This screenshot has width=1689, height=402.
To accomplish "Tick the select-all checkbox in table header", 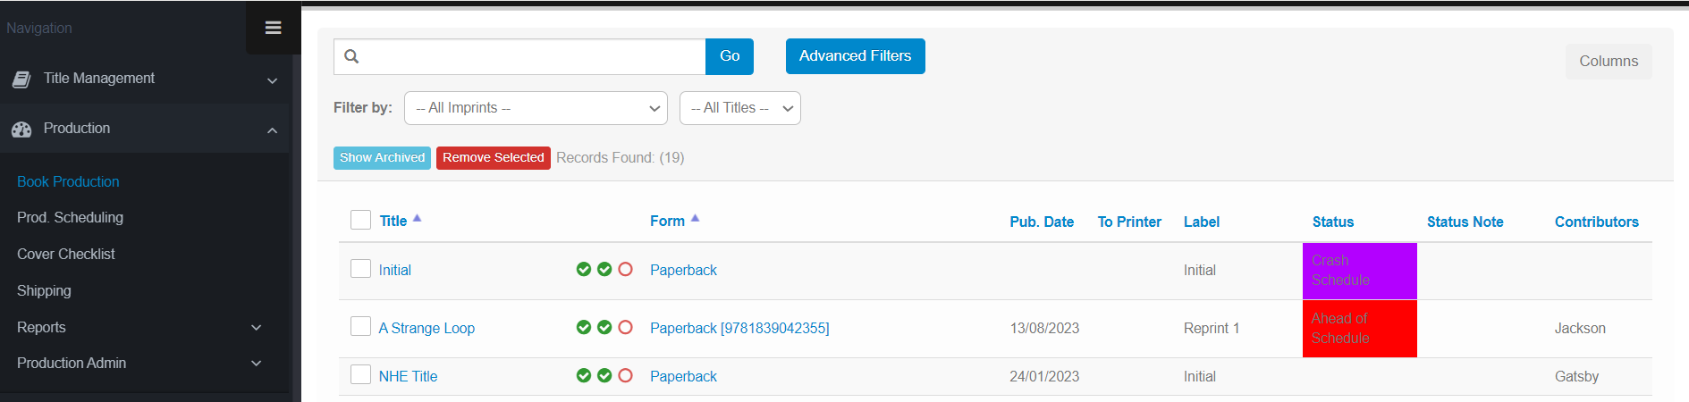I will (360, 220).
